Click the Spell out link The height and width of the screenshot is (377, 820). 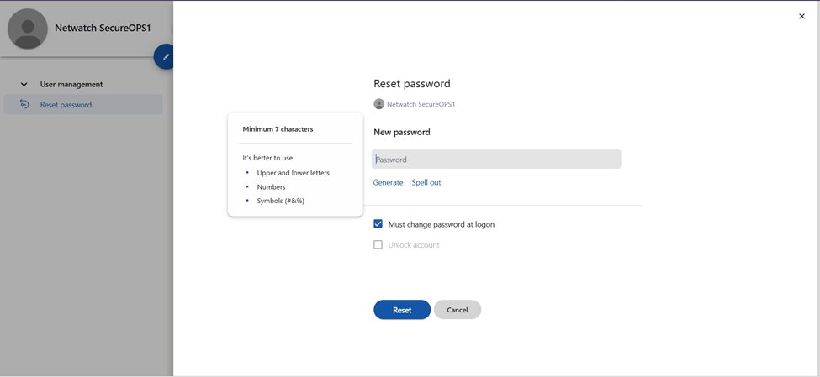pos(426,182)
